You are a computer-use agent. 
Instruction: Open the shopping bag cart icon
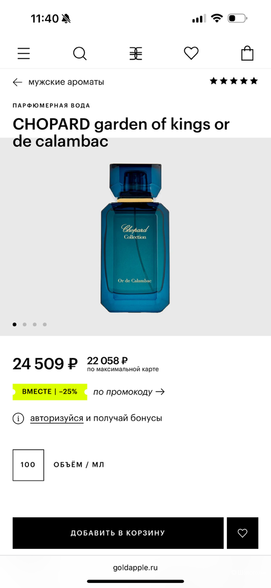pyautogui.click(x=247, y=53)
